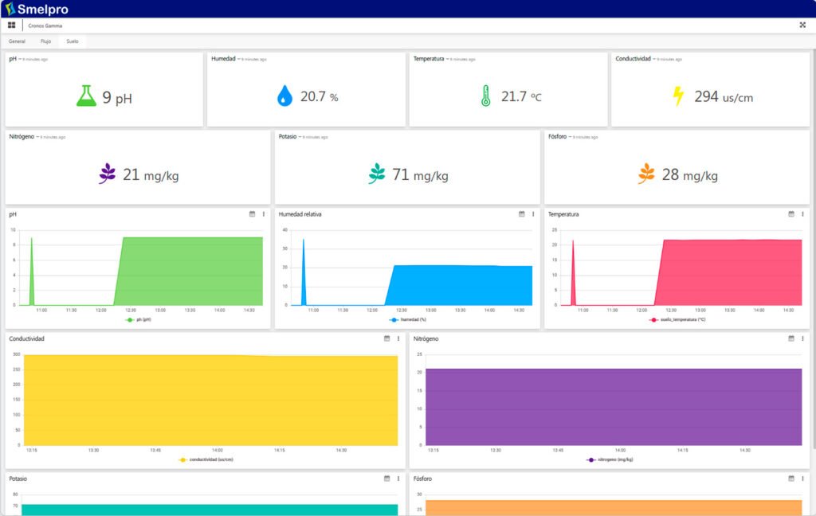Click the 9 pH reading value
816x516 pixels.
117,97
